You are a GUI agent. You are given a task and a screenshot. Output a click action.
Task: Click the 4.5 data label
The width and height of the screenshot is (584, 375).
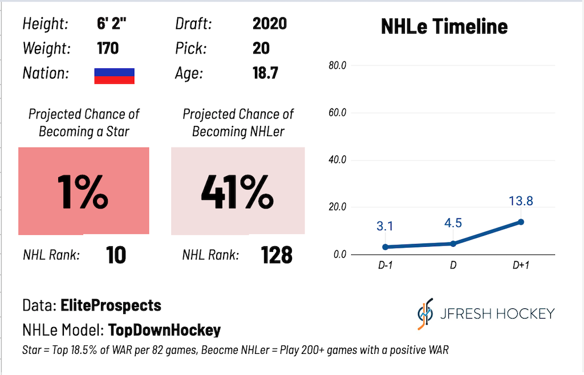pyautogui.click(x=453, y=223)
